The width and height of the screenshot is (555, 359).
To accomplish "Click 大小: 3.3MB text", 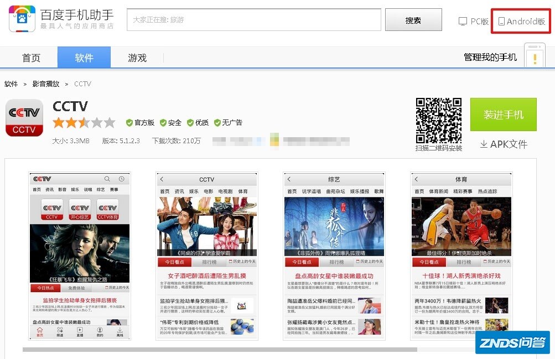I will tap(71, 141).
